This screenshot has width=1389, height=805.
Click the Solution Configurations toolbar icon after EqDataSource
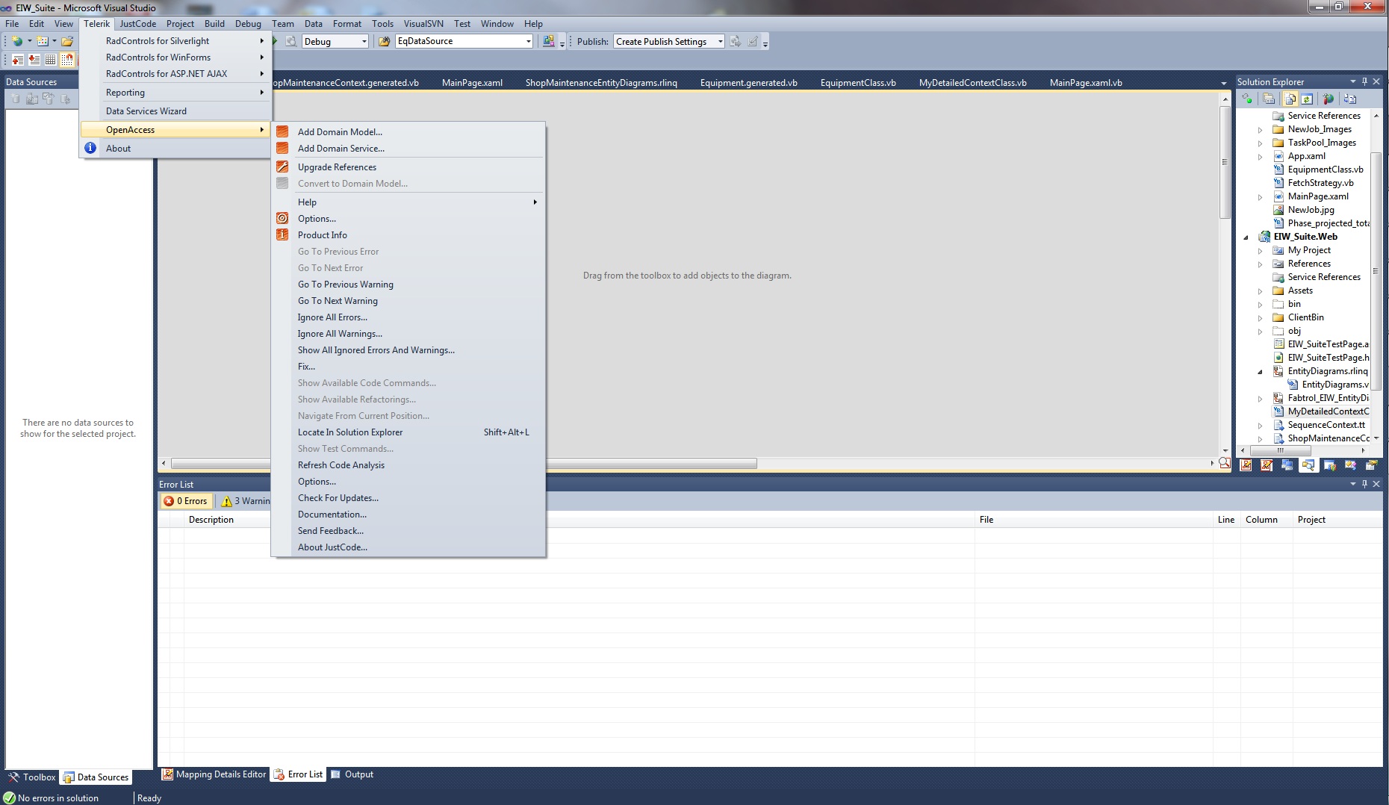[x=549, y=41]
